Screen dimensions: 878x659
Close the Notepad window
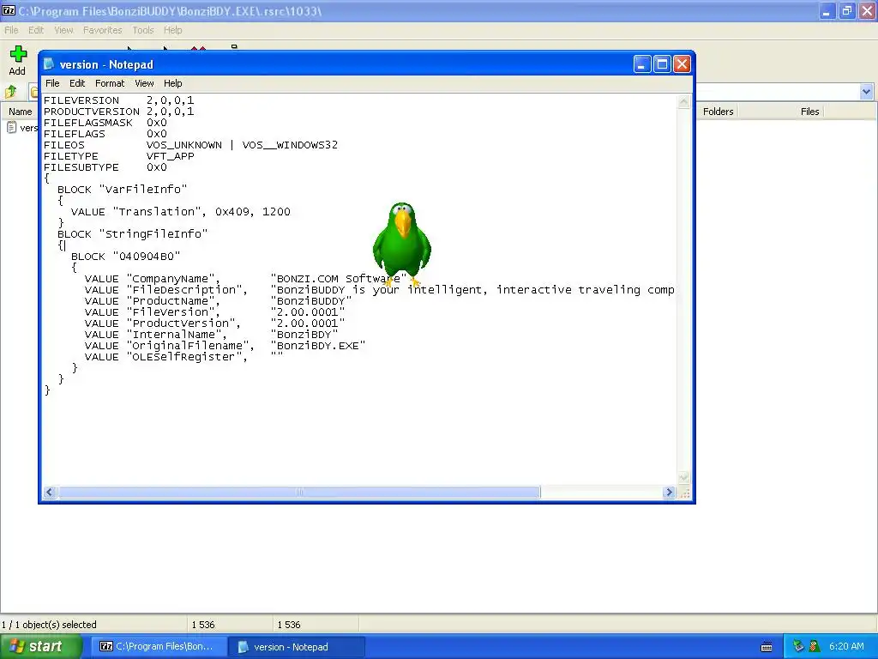[682, 64]
